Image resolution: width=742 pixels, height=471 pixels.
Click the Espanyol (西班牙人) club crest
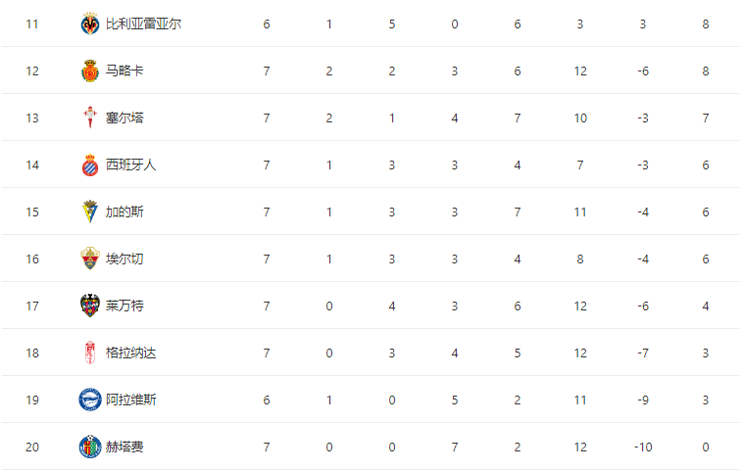pyautogui.click(x=90, y=165)
